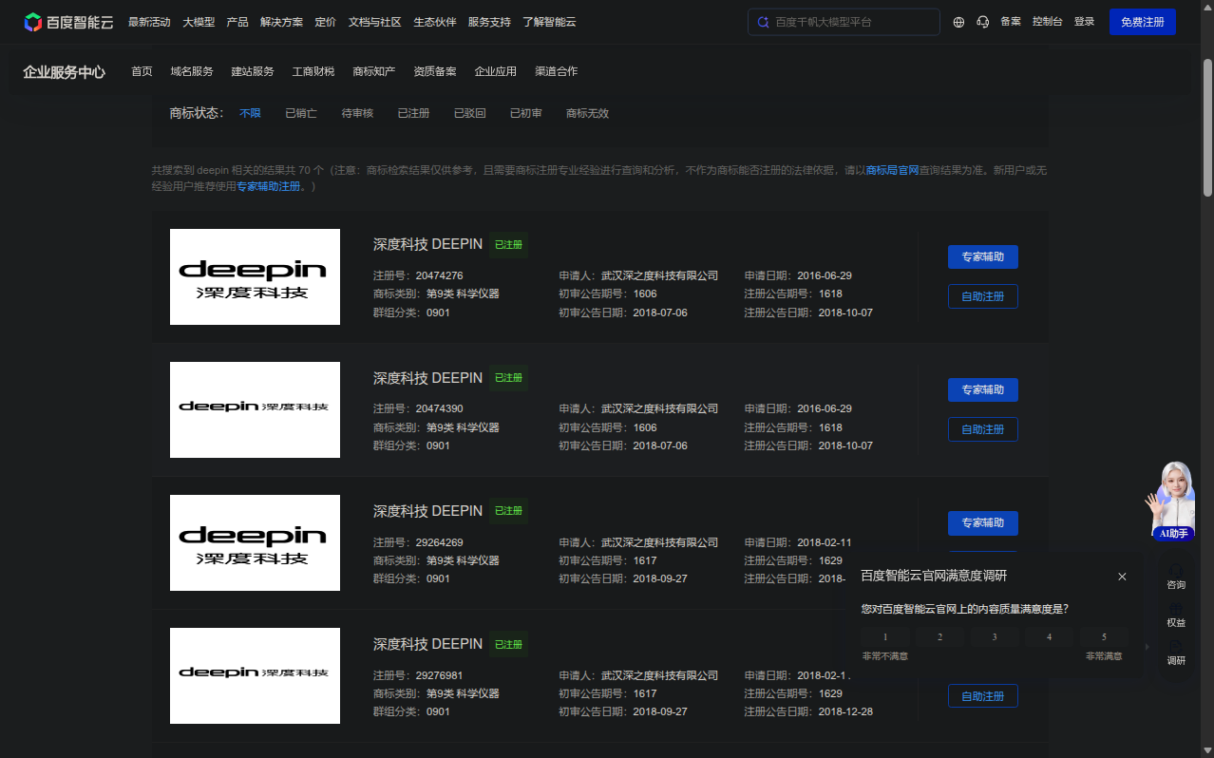Open 定价 top menu
Screen dimensions: 1214x758
(x=325, y=22)
